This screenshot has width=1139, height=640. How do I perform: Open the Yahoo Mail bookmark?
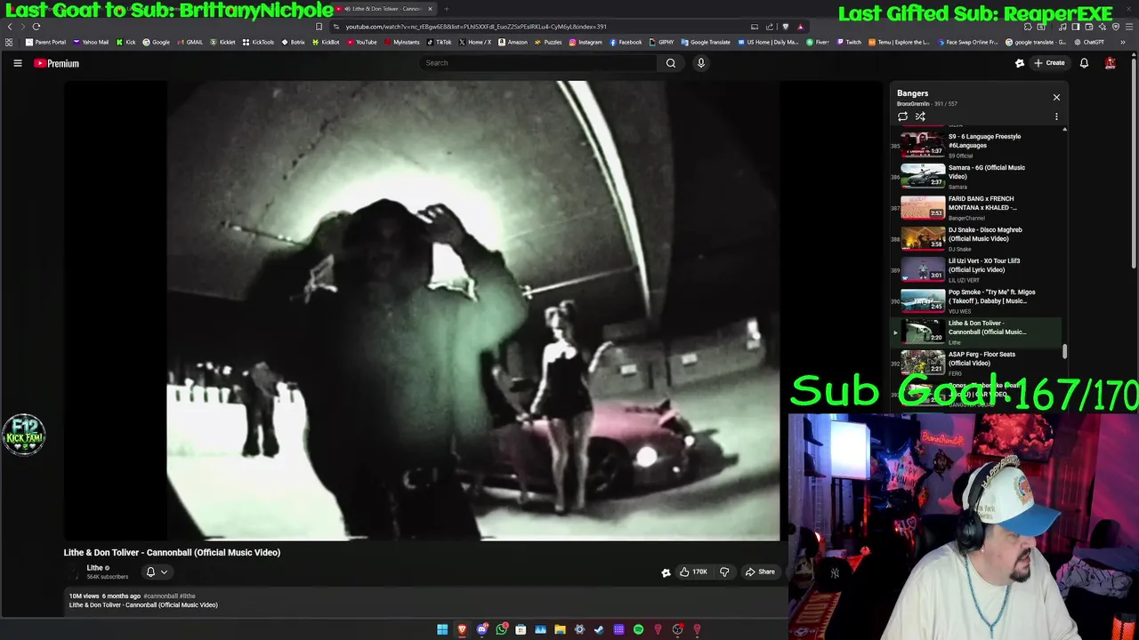(x=91, y=42)
